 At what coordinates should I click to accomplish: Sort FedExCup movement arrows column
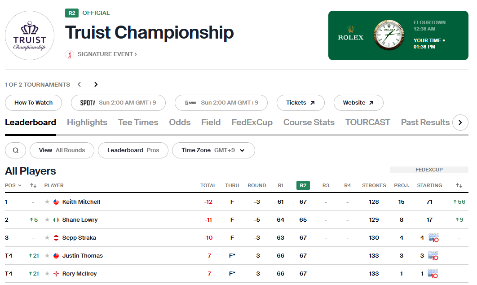pos(459,185)
